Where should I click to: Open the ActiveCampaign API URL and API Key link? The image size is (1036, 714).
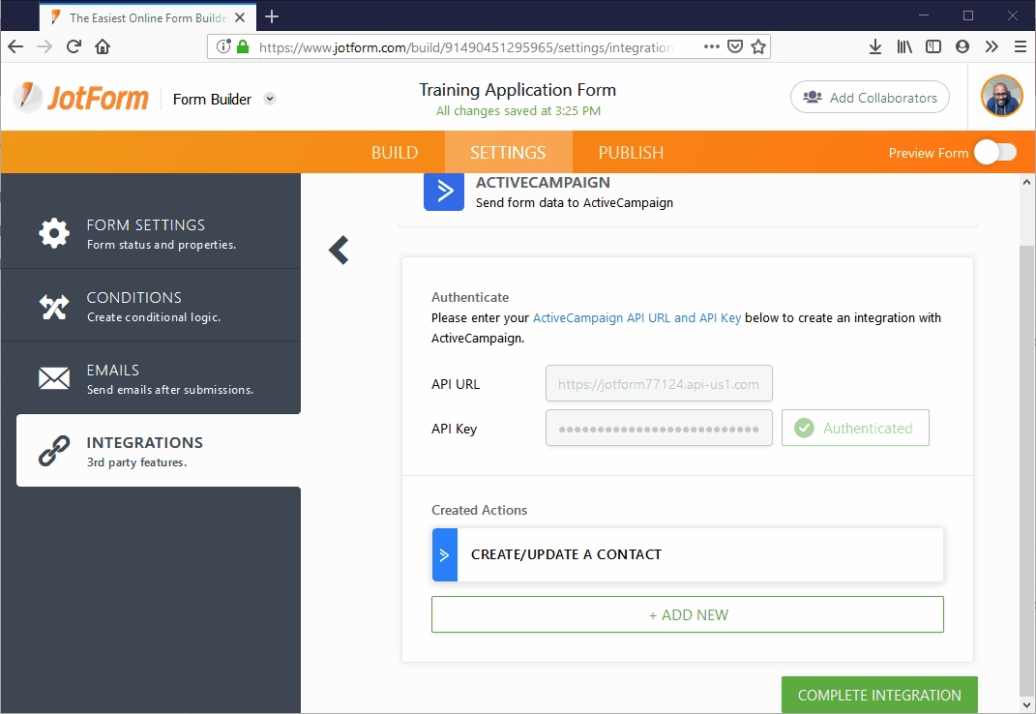point(636,318)
